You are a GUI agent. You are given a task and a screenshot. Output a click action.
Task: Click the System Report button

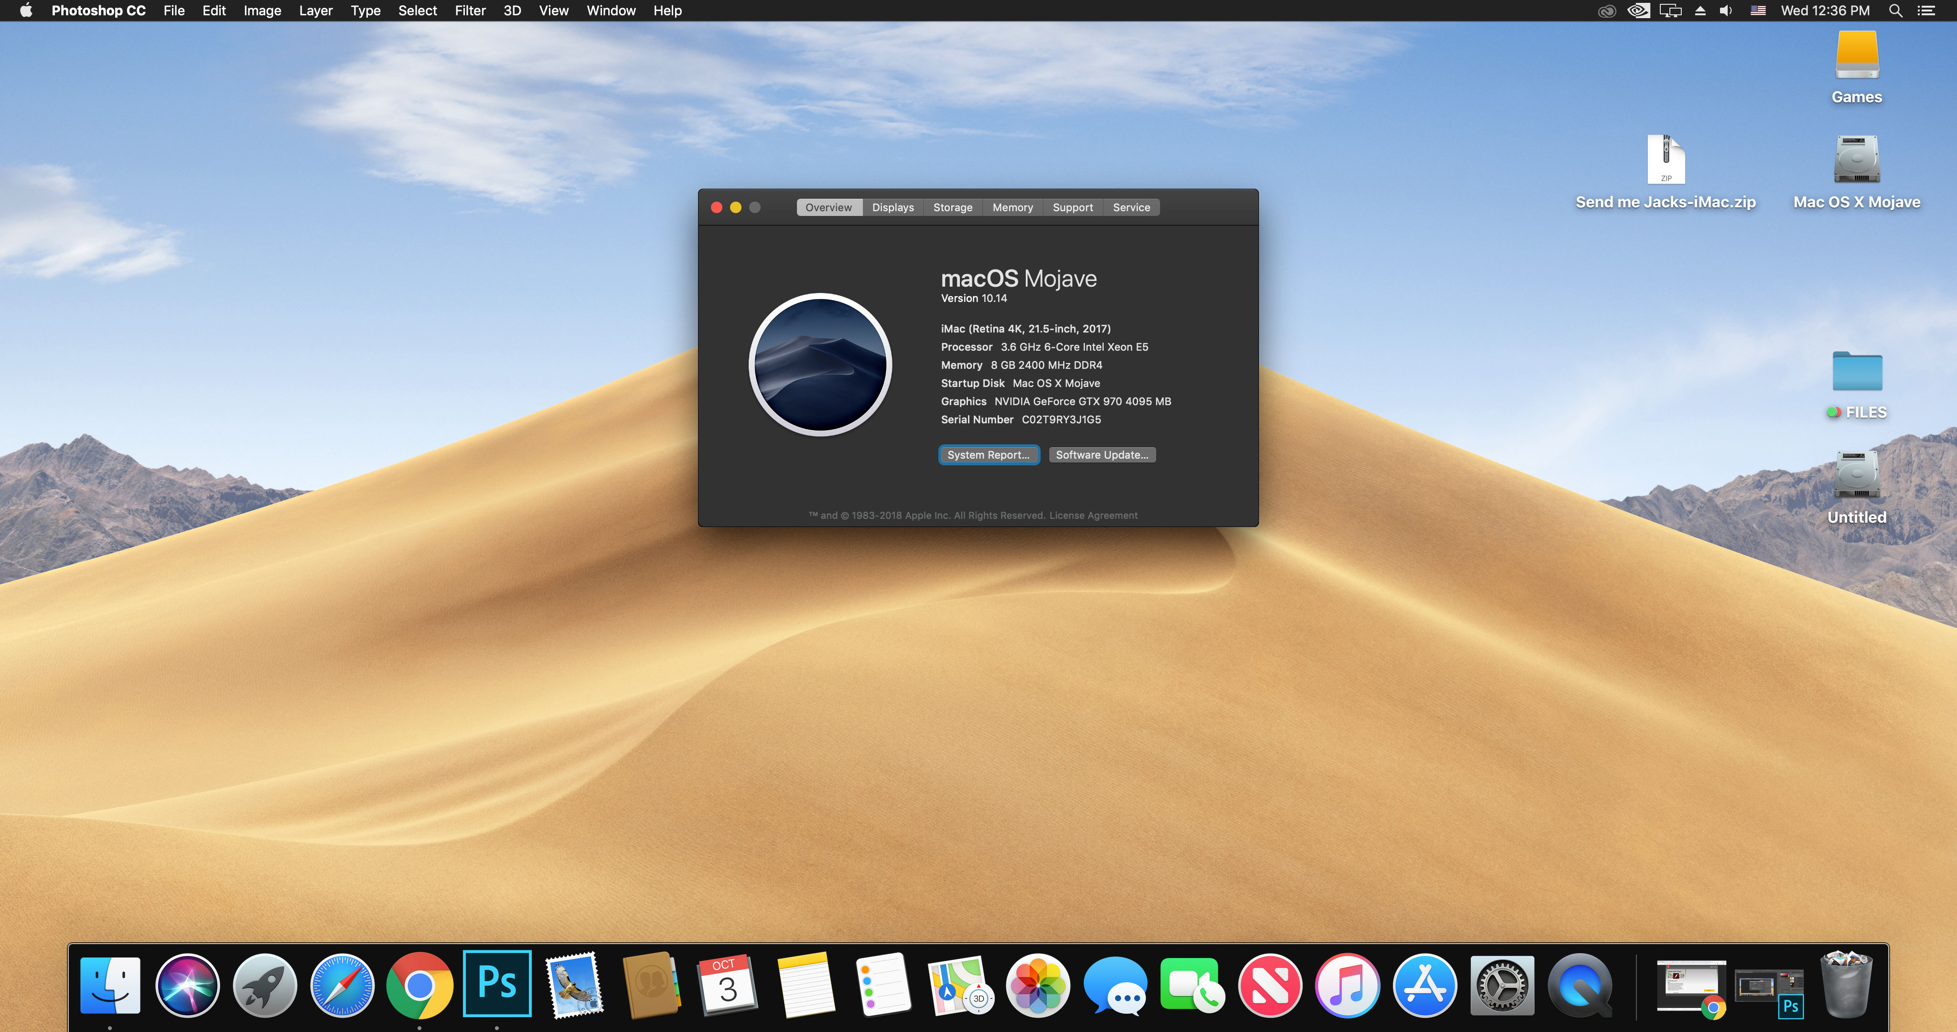(989, 454)
